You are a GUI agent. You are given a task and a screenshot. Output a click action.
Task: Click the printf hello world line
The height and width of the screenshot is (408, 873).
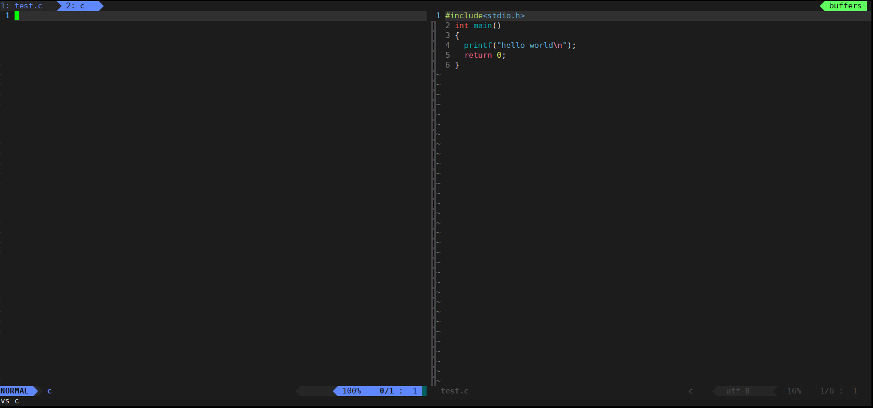coord(520,45)
